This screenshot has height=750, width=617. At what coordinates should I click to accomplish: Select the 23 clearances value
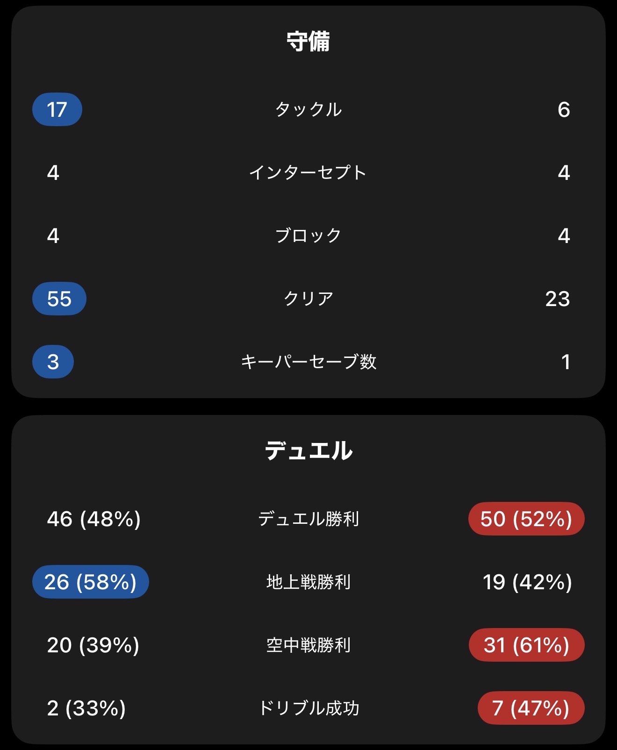pyautogui.click(x=557, y=299)
